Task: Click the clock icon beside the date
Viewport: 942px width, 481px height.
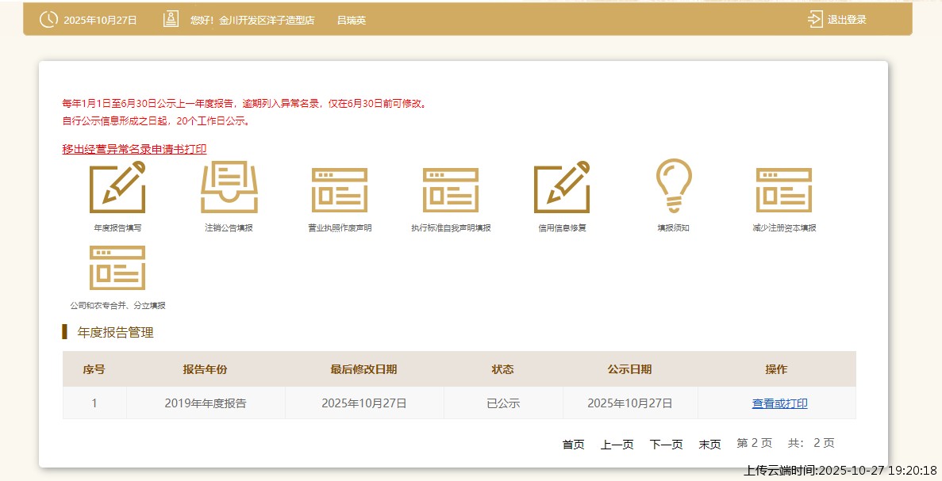Action: coord(48,20)
